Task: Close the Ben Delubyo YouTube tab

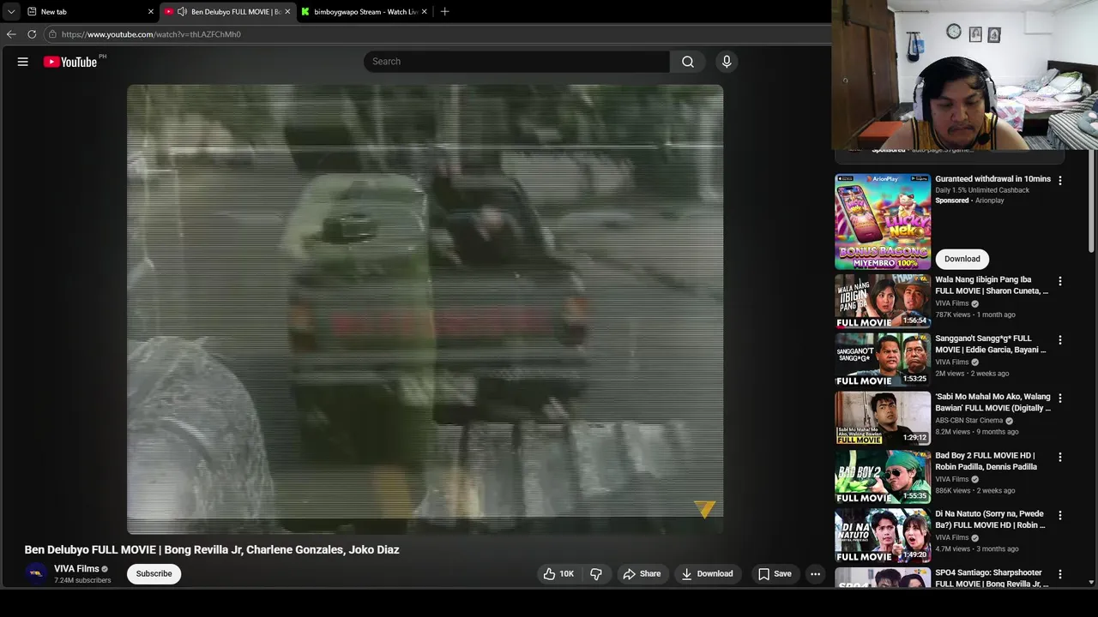Action: pos(287,12)
